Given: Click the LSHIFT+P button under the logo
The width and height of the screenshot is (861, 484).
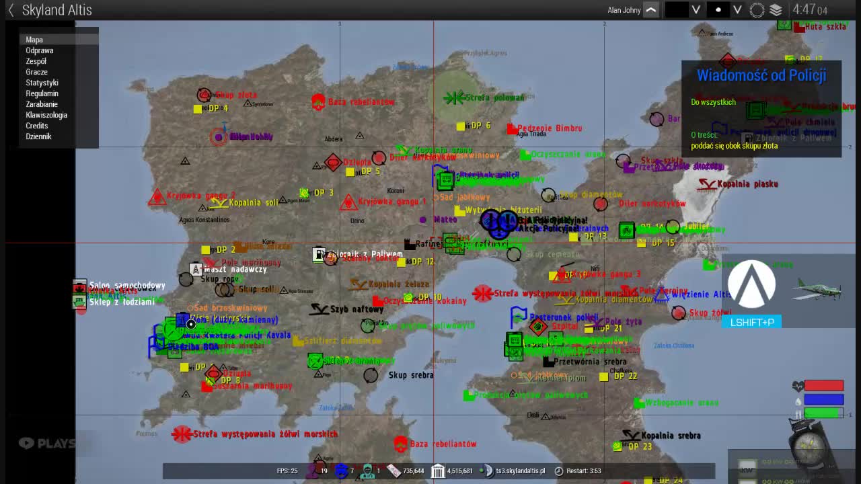Looking at the screenshot, I should click(752, 323).
